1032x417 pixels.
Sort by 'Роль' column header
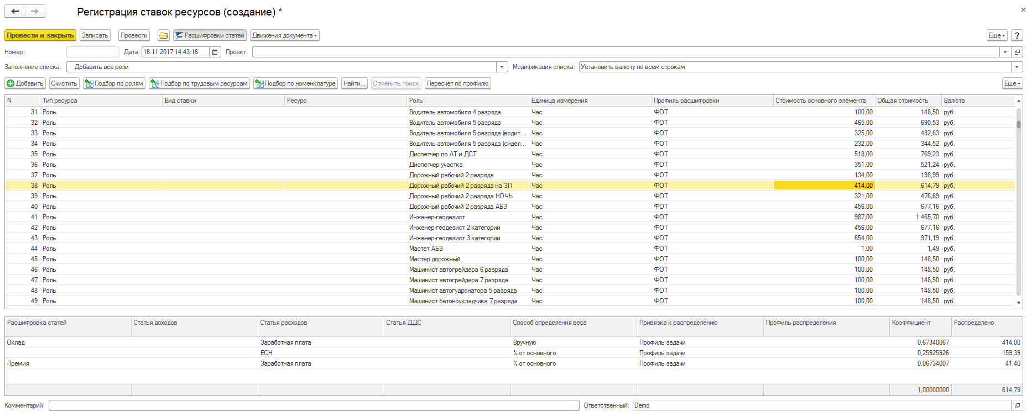[468, 101]
